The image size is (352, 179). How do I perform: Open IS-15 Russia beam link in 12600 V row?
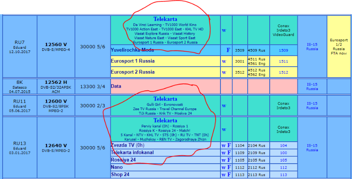pos(312,106)
